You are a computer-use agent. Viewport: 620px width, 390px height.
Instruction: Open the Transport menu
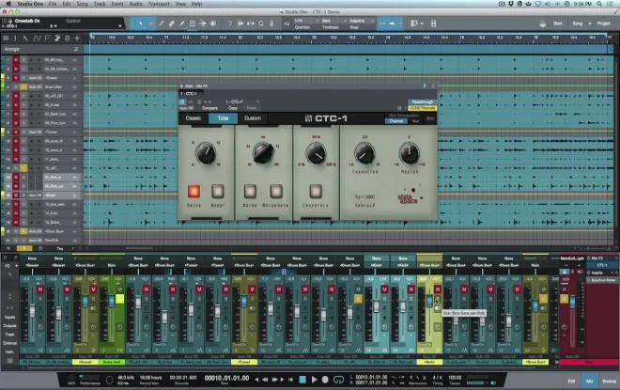coord(159,4)
